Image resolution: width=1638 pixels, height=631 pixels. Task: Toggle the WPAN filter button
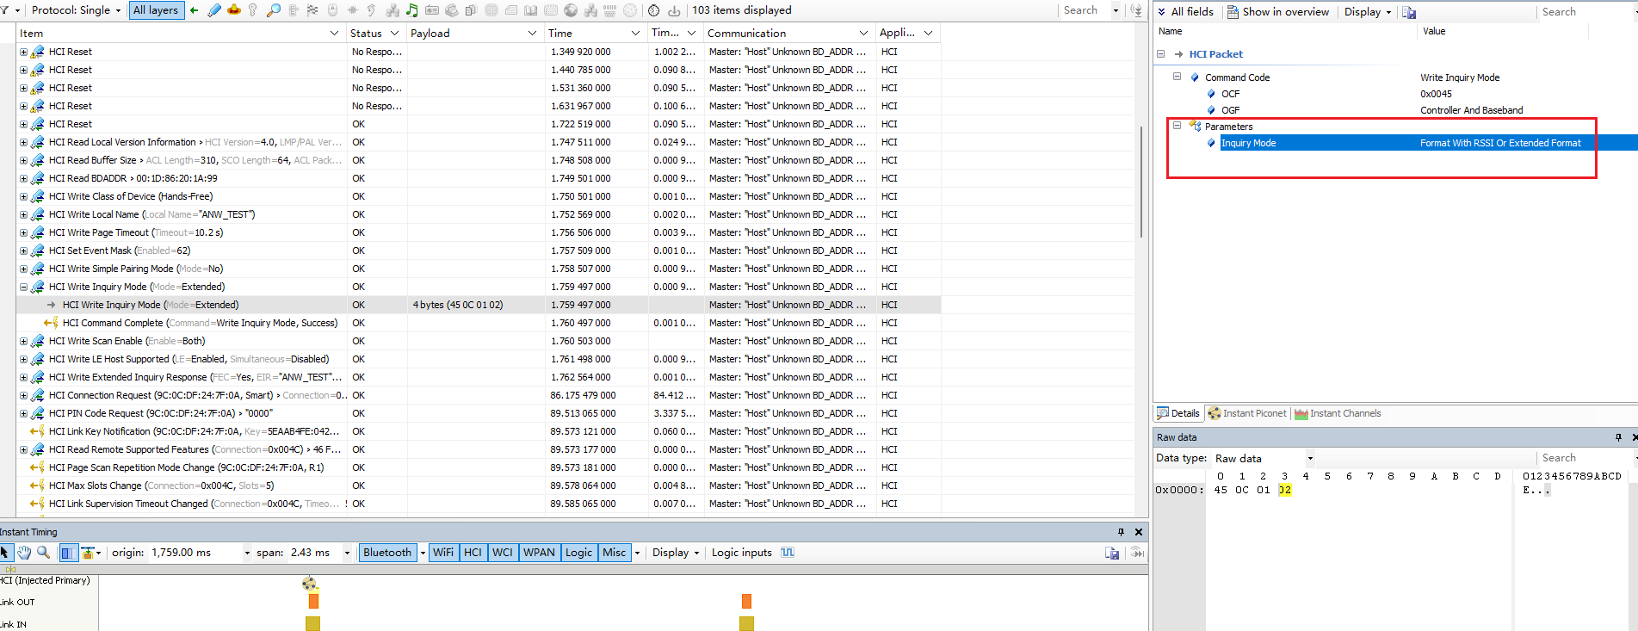(540, 553)
